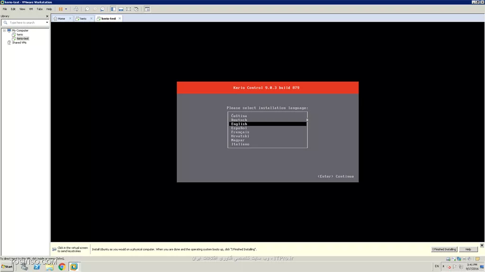The width and height of the screenshot is (485, 272).
Task: Click the network adapter status icon
Action: (459, 259)
